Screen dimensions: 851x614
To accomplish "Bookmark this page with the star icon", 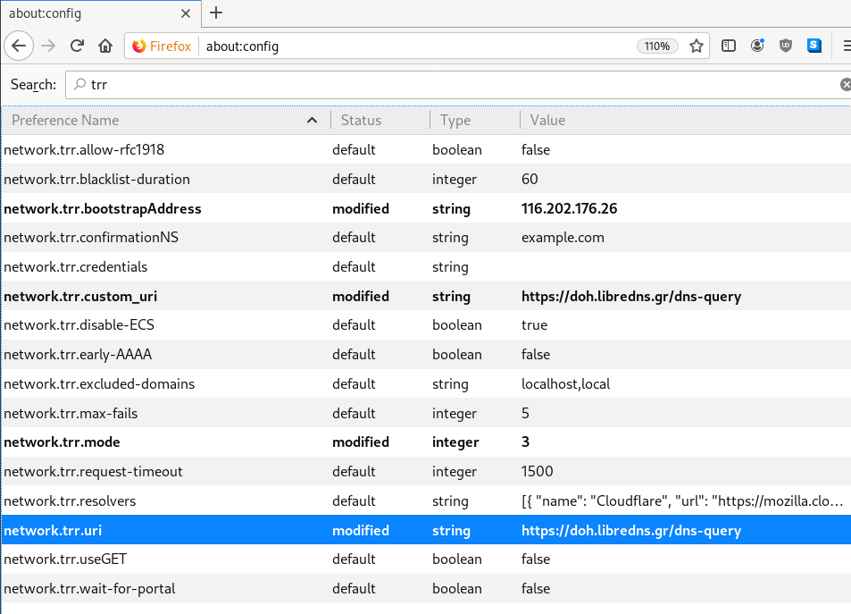I will click(x=697, y=46).
